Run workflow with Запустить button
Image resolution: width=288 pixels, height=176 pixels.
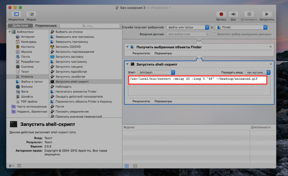[x=267, y=14]
